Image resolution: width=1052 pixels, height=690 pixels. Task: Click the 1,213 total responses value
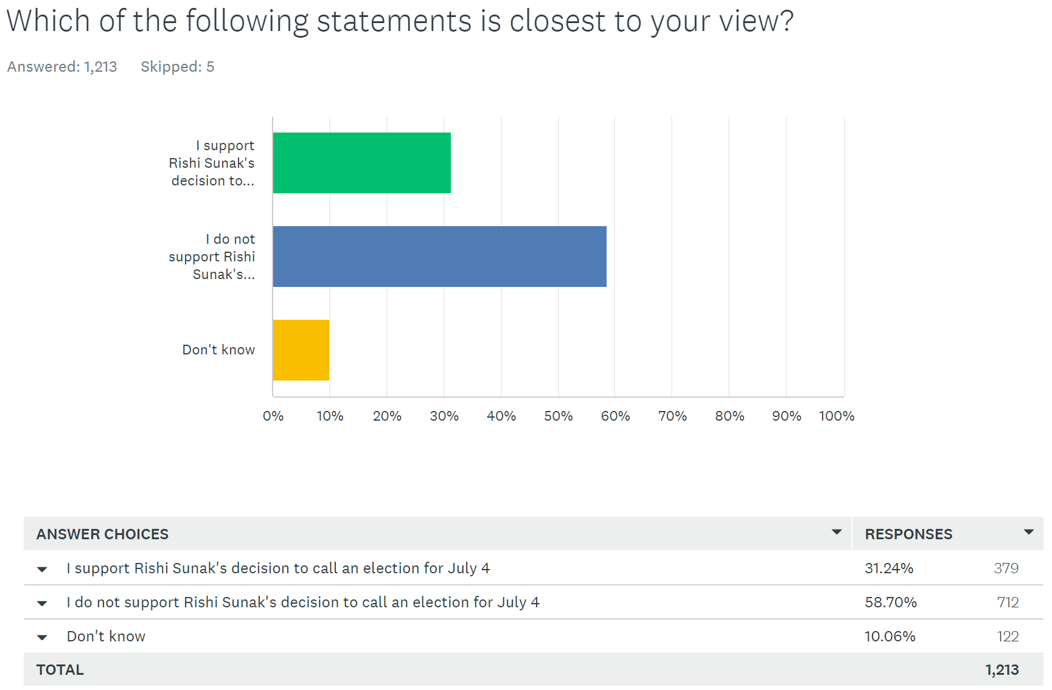pos(1001,670)
